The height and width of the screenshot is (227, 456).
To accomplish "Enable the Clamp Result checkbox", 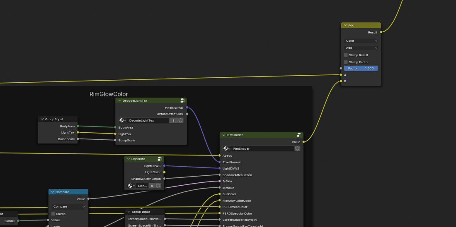I will tap(346, 55).
